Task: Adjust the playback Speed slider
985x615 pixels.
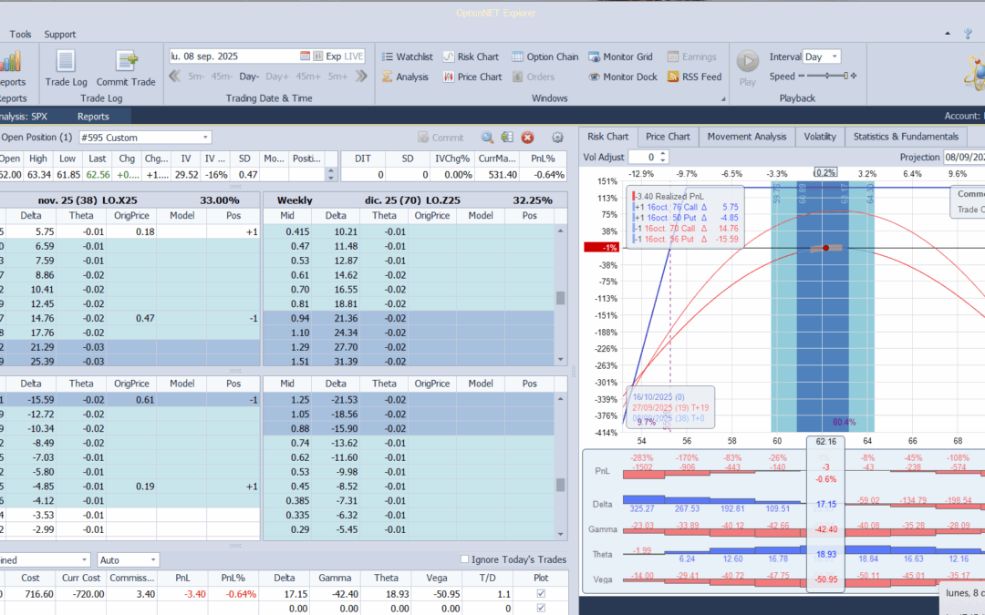Action: 827,77
